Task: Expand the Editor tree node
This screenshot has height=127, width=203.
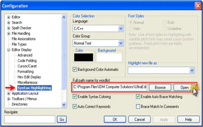Action: point(9,17)
